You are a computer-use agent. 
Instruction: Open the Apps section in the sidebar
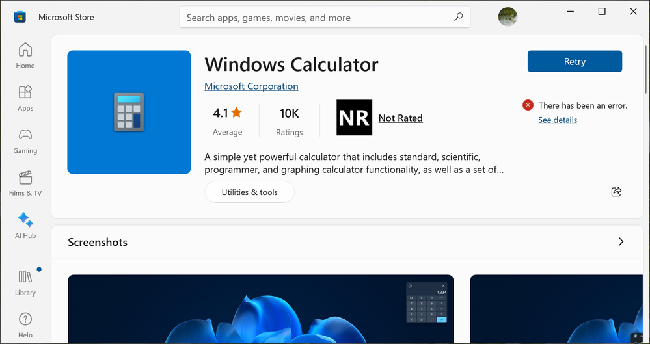point(25,98)
